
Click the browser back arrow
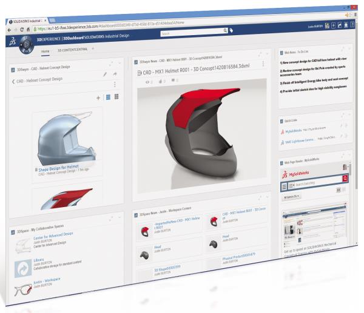[9, 30]
